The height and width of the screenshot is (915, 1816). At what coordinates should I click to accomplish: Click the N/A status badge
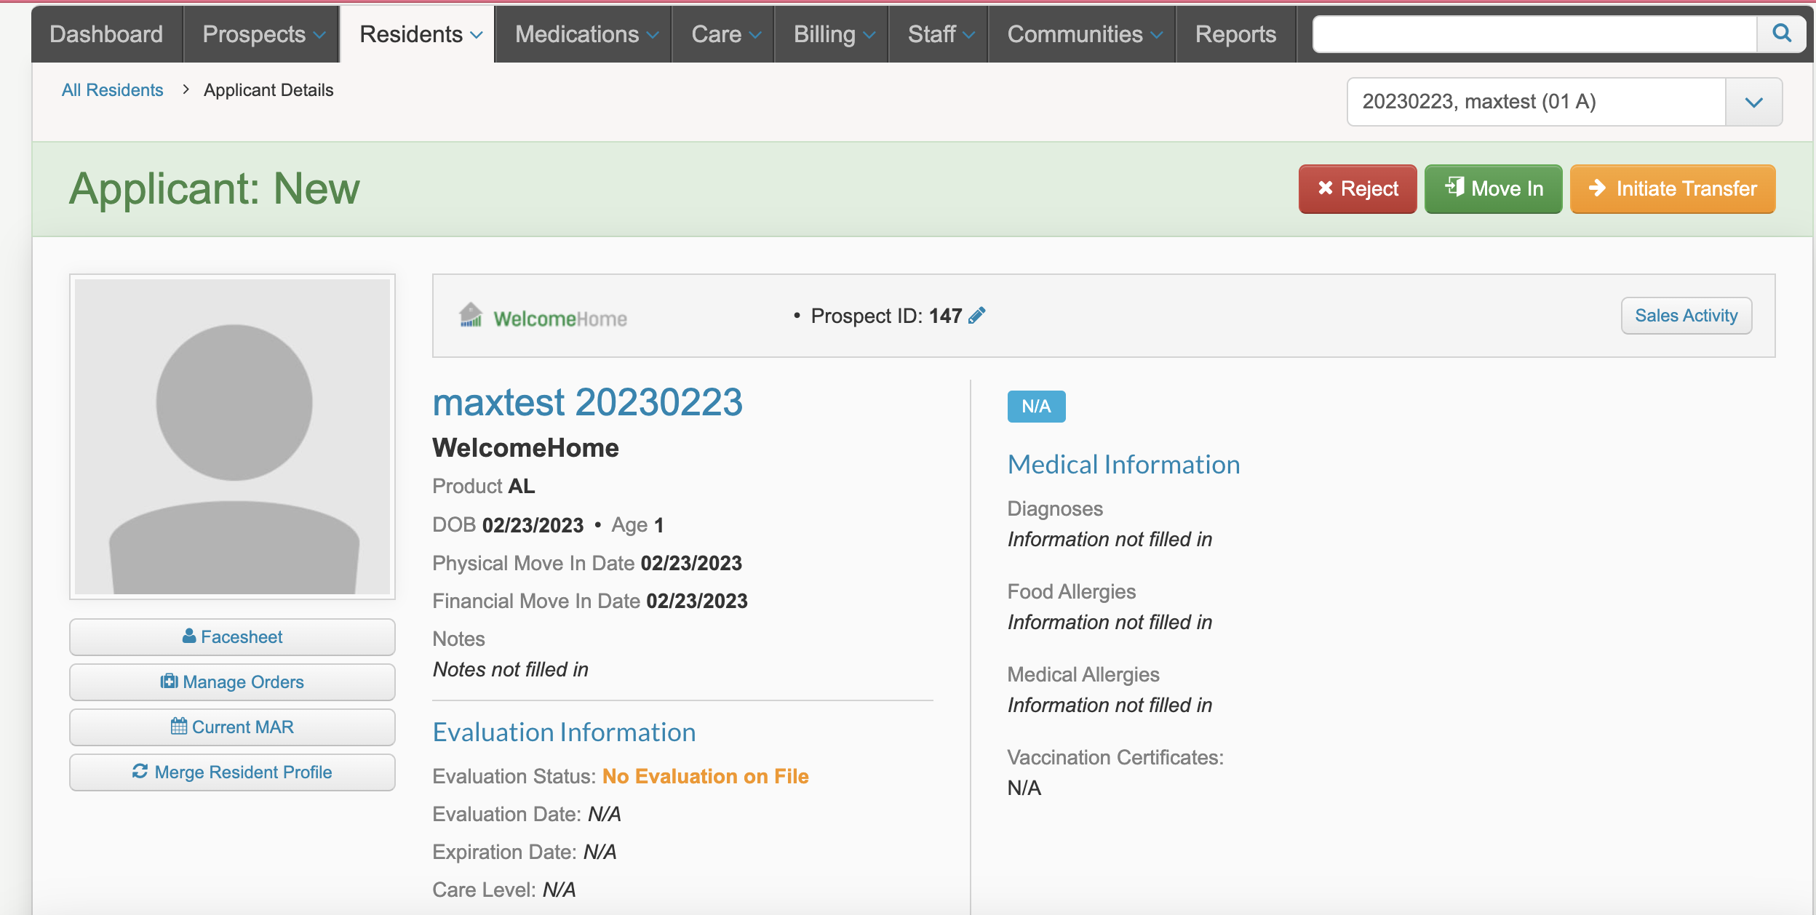(1036, 406)
